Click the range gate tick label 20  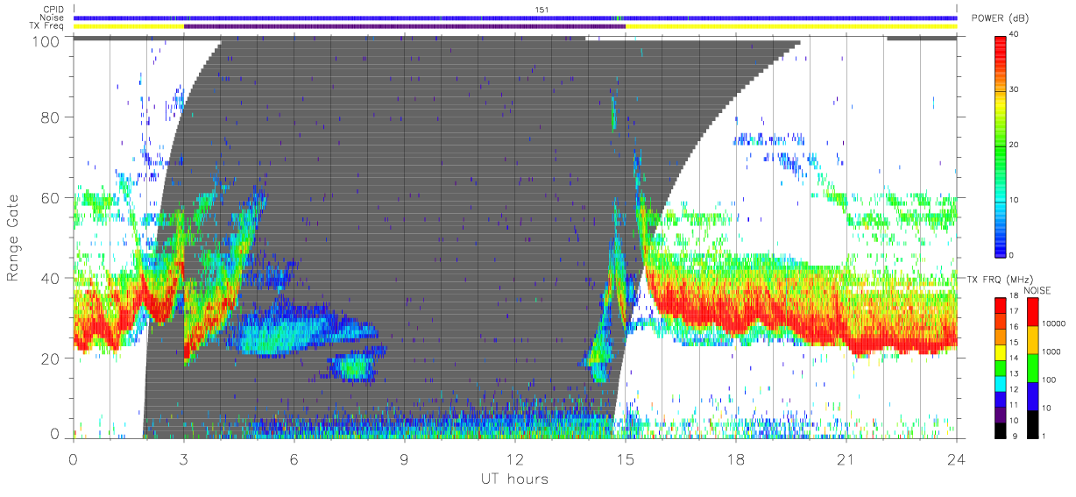click(50, 359)
